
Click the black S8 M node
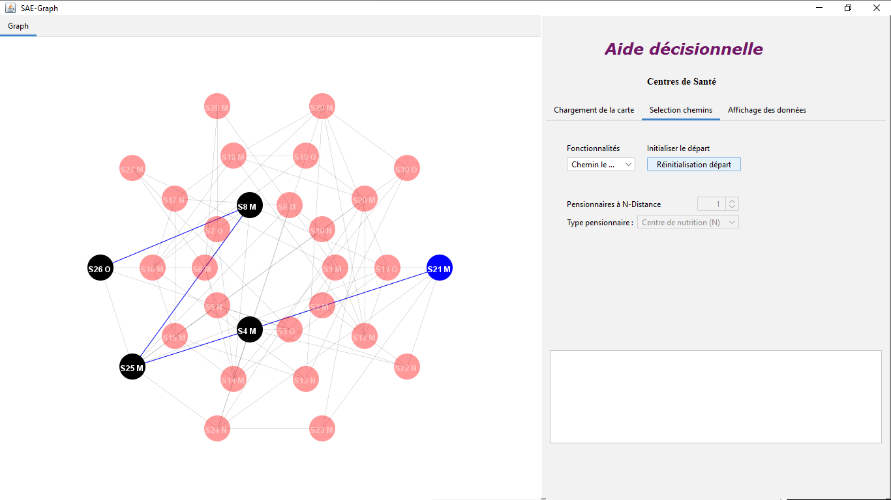pos(249,206)
